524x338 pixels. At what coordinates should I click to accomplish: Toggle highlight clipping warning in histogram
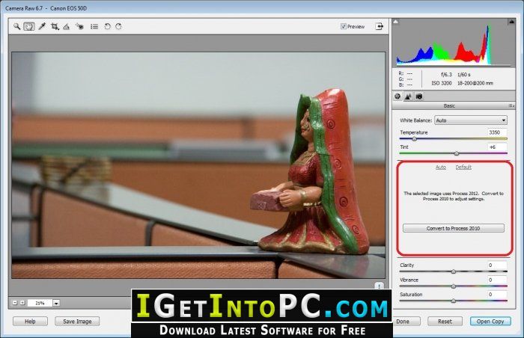[511, 22]
